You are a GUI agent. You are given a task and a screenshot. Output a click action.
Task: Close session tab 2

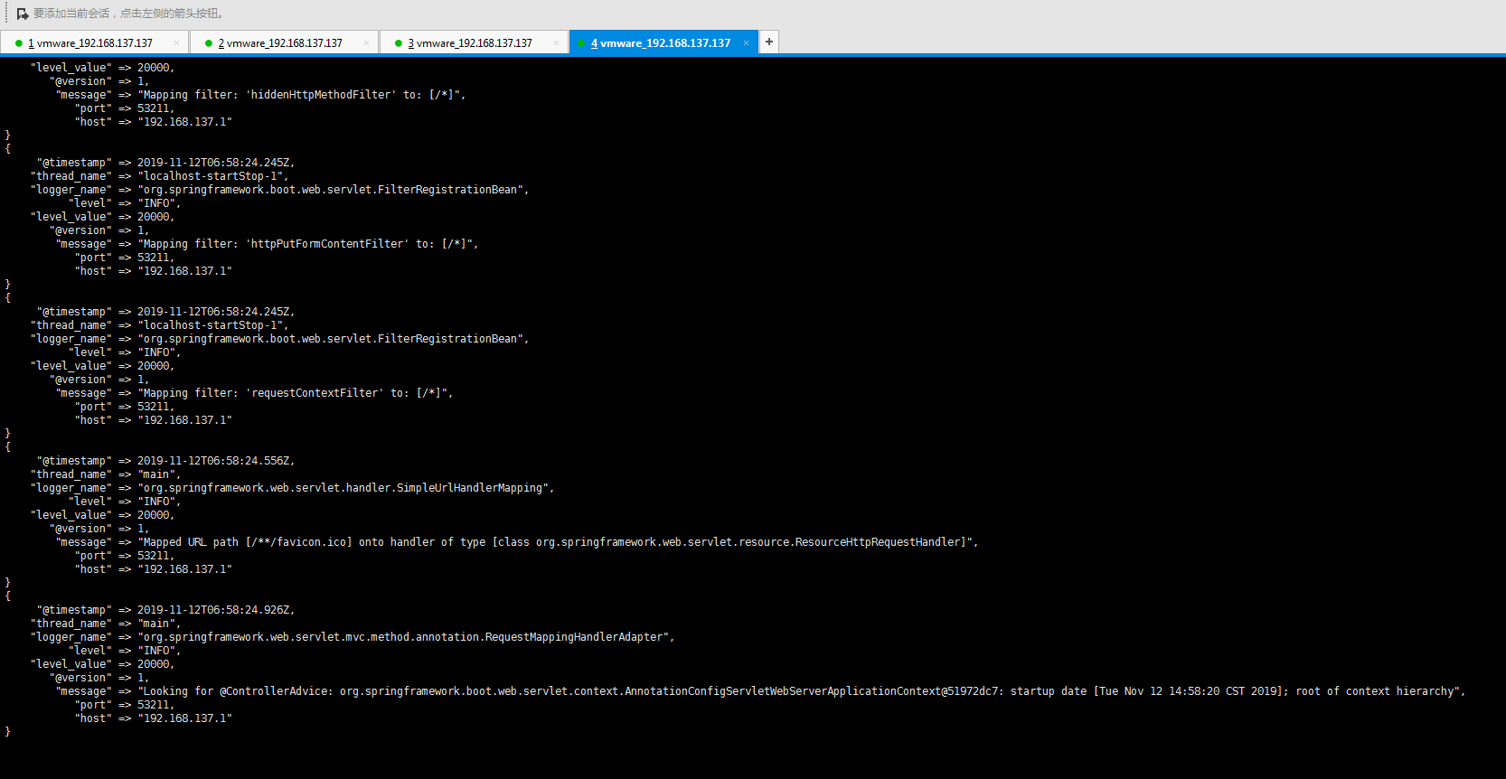pos(366,42)
